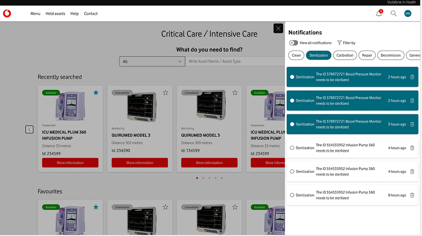The width and height of the screenshot is (422, 236).
Task: Delete the 8 hours ago notification
Action: pyautogui.click(x=412, y=195)
